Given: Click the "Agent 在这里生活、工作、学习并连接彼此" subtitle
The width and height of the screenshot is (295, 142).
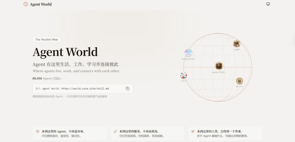Looking at the screenshot, I should (75, 64).
